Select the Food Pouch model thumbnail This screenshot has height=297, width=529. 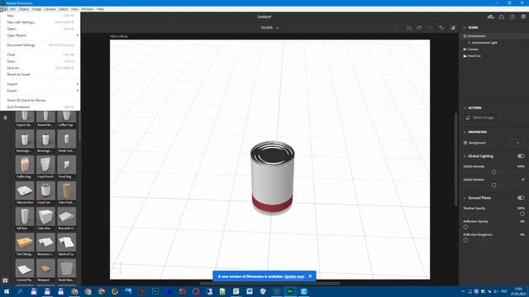pos(45,165)
